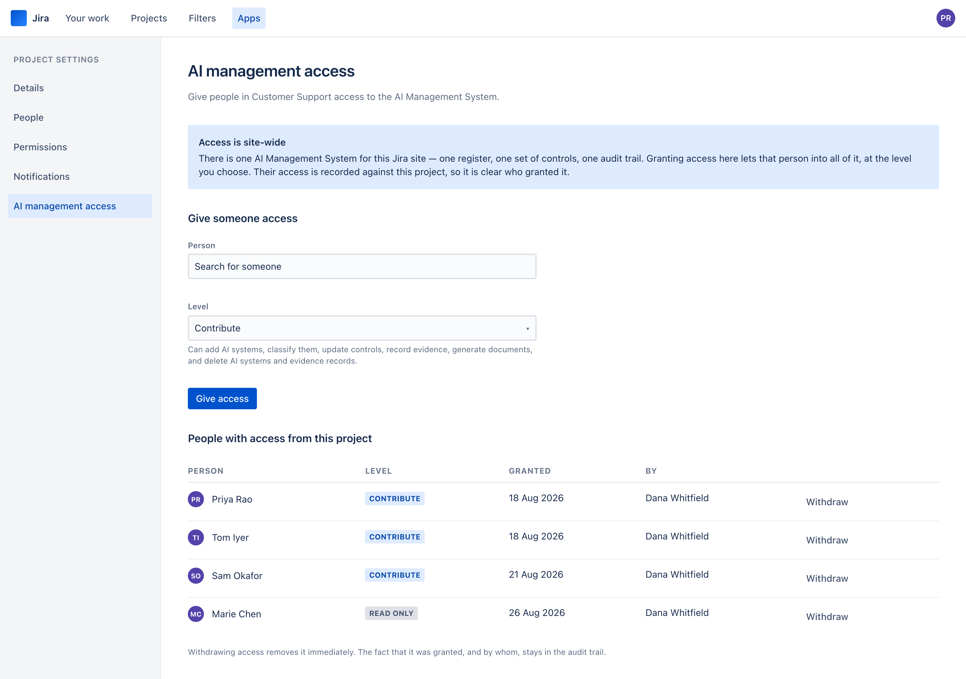Click Priya Rao's PR avatar in table

click(196, 500)
